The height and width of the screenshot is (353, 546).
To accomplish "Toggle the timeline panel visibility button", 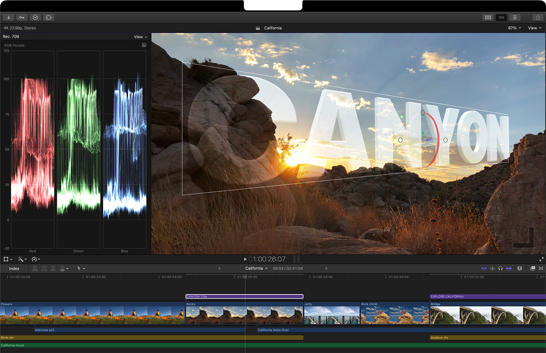I will pyautogui.click(x=501, y=17).
